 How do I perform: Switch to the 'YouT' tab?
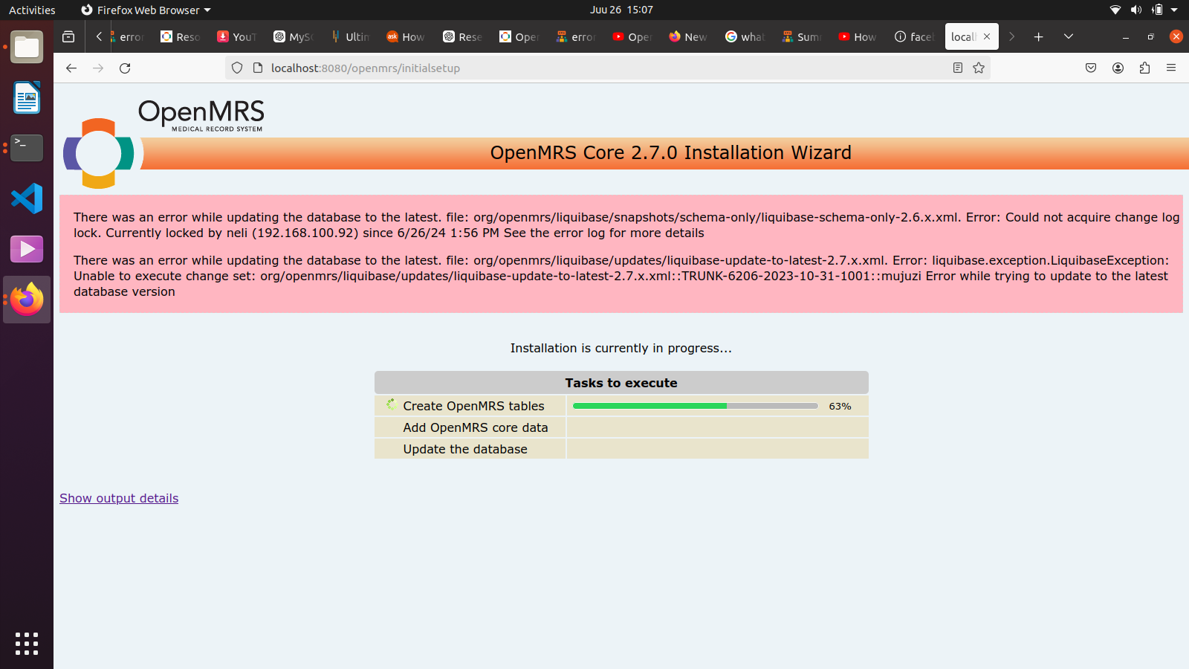[x=237, y=36]
